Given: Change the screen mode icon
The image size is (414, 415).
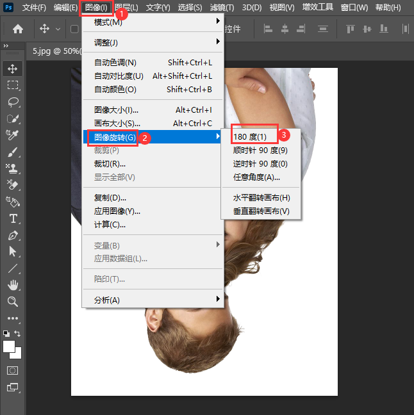Looking at the screenshot, I should point(12,387).
